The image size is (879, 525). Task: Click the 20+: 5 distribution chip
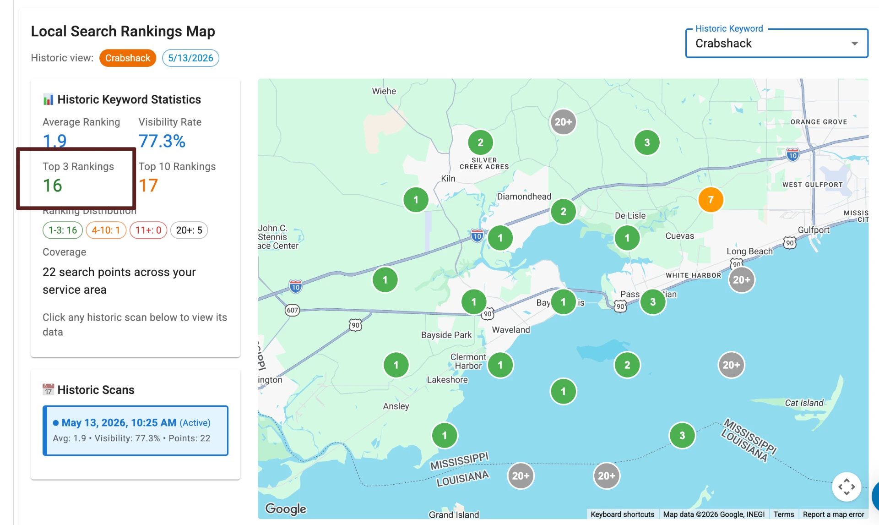[x=189, y=230]
